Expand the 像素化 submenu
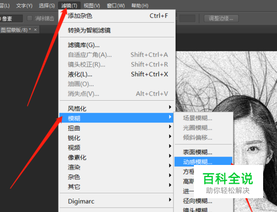This screenshot has height=212, width=277. click(x=116, y=157)
